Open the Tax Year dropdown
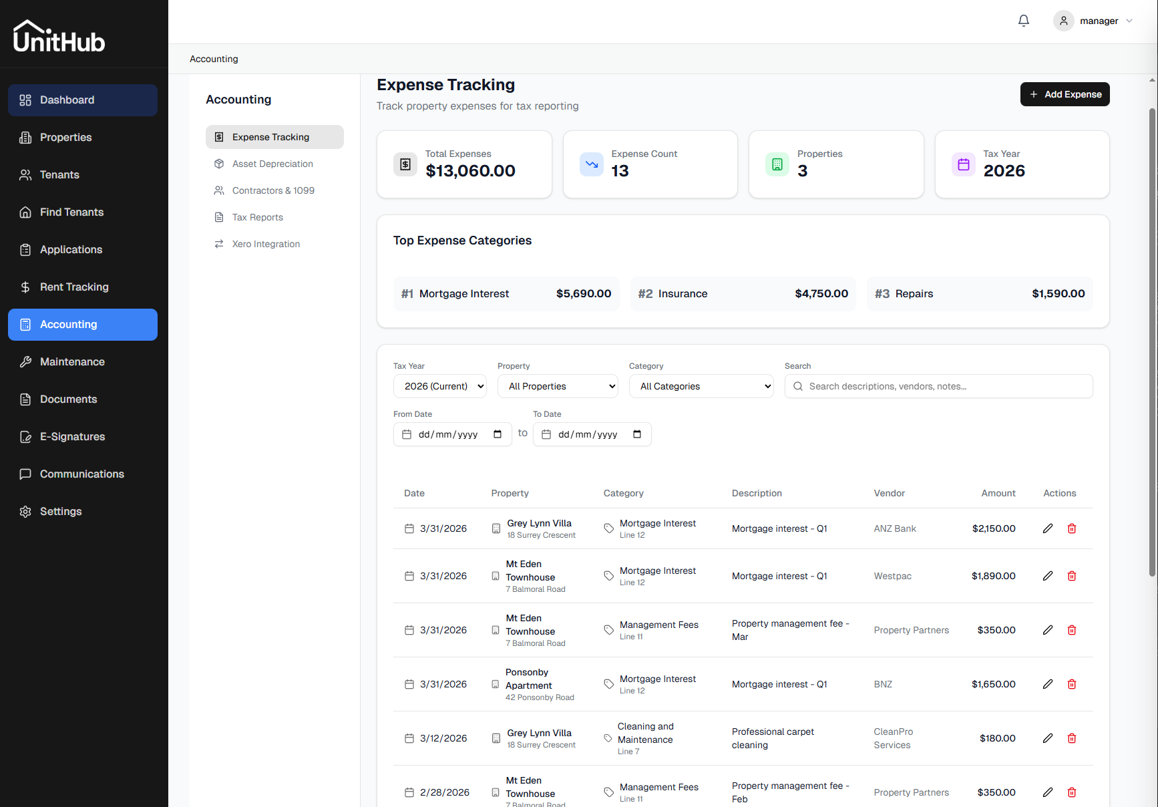The width and height of the screenshot is (1158, 807). click(x=440, y=386)
